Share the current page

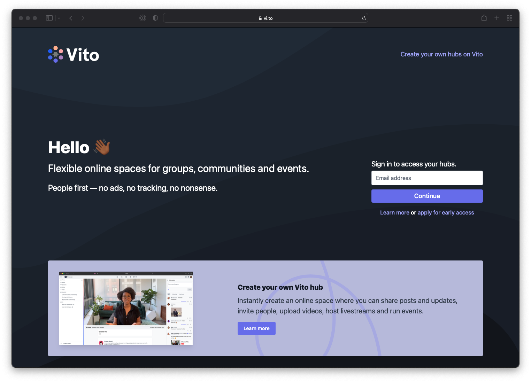click(x=484, y=18)
